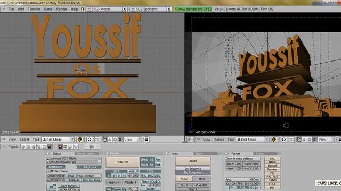Select scale manipulator square in left viewport
341x191 pixels.
click(x=120, y=140)
